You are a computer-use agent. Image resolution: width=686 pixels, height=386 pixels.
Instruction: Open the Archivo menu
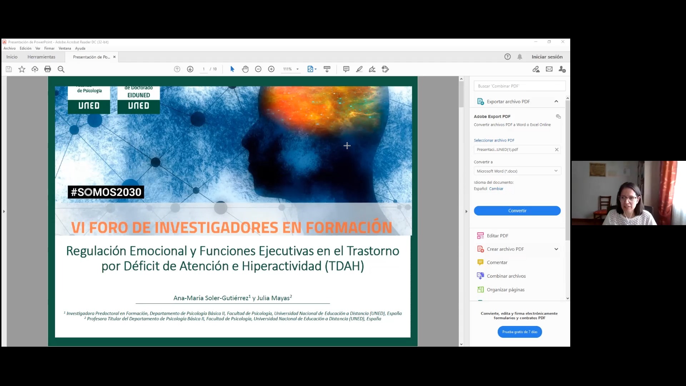10,49
